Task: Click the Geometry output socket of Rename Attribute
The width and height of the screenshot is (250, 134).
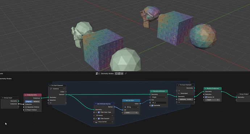Action: click(x=168, y=94)
